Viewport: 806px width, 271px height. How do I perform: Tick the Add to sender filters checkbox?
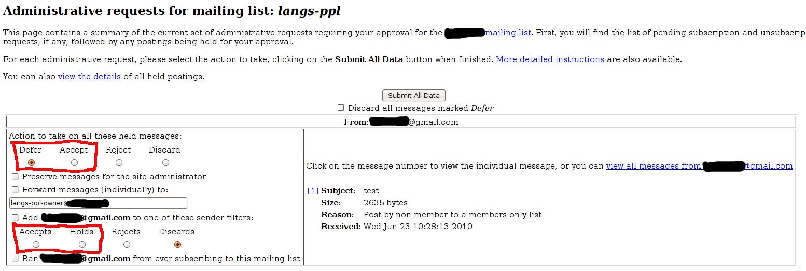[x=15, y=218]
